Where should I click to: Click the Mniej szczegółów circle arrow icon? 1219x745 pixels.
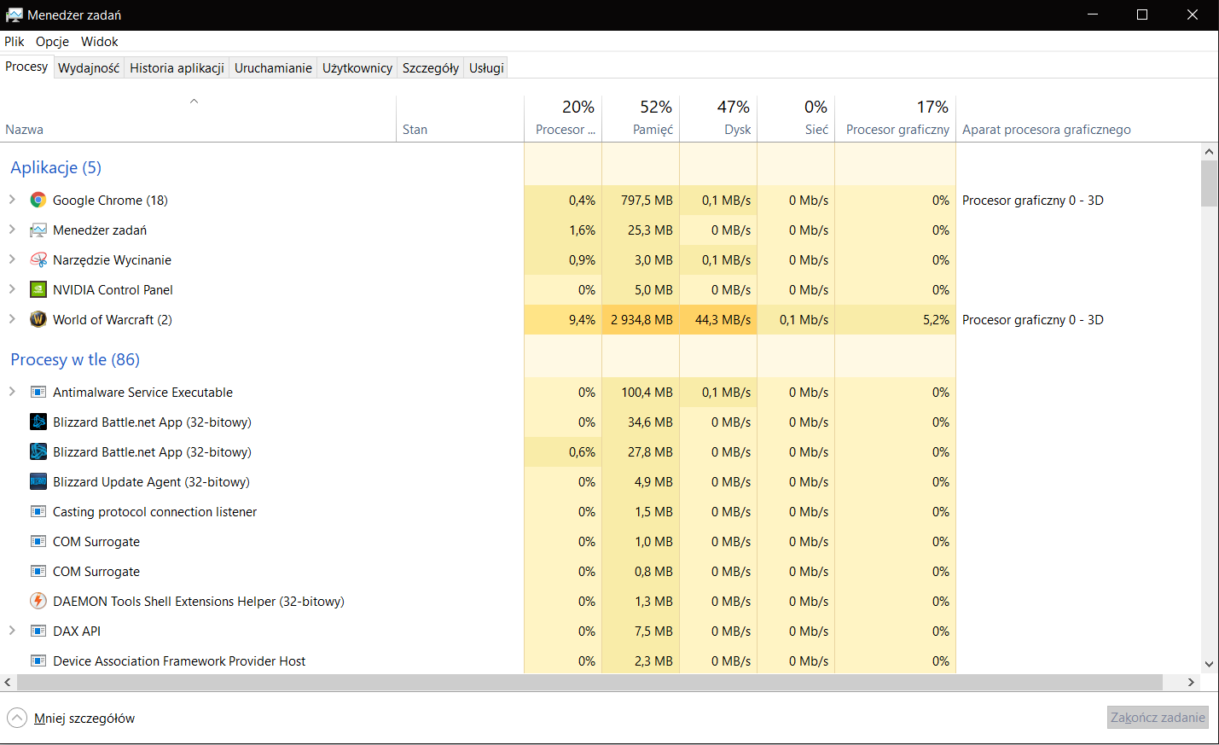(x=17, y=718)
